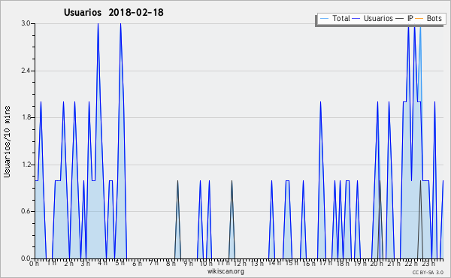The width and height of the screenshot is (451, 278).
Task: Click the 6 h label on x-axis
Action: tap(137, 263)
